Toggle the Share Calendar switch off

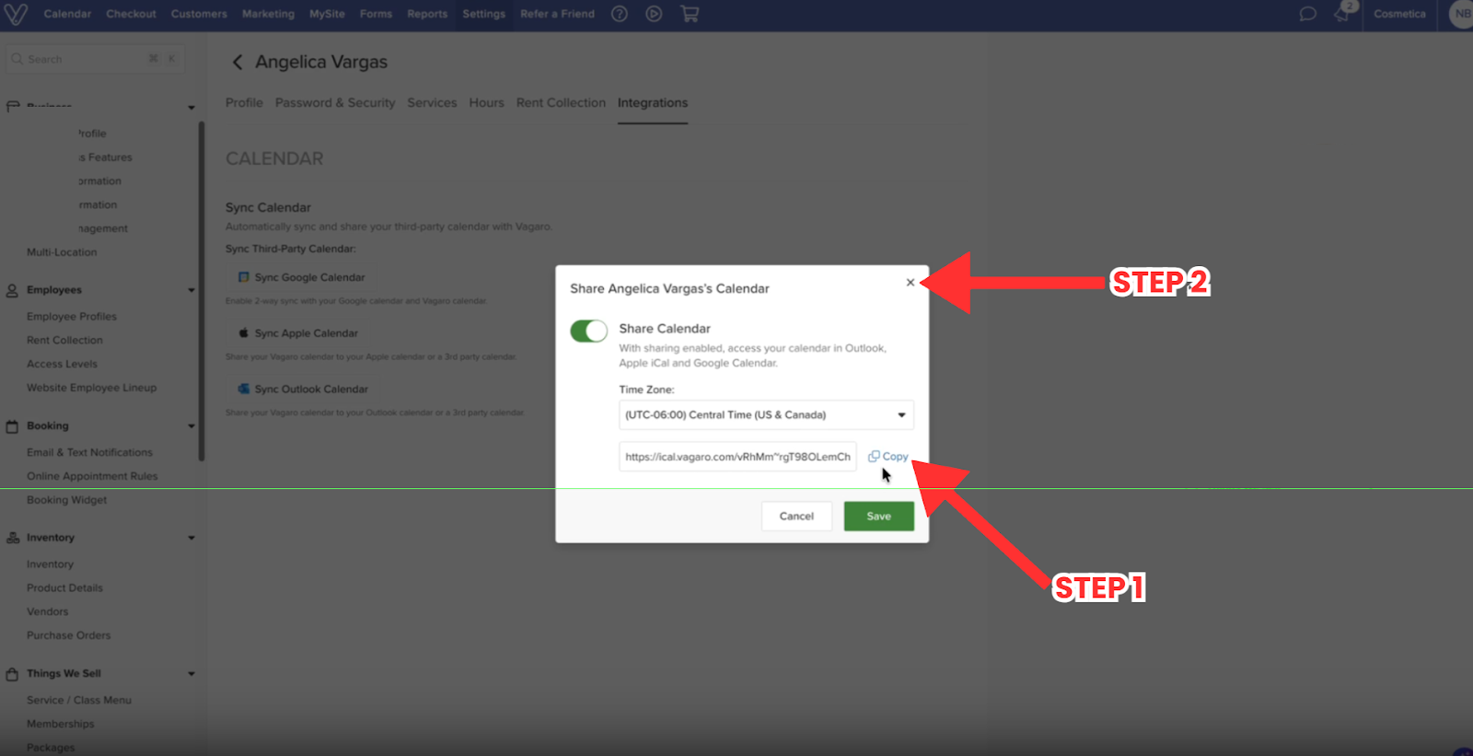point(589,331)
